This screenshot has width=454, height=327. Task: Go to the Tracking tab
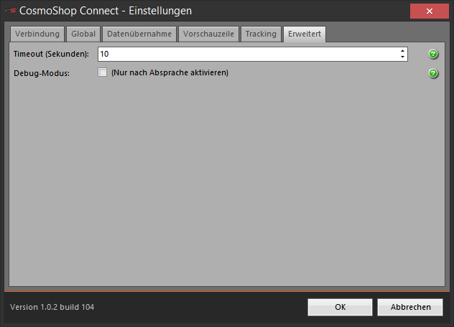coord(261,34)
